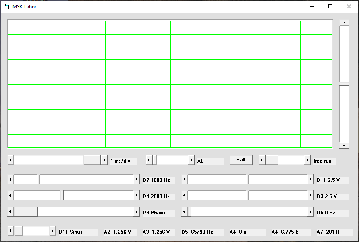The width and height of the screenshot is (359, 242).
Task: Click down arrow of vertical scope scrollbar
Action: 344,145
